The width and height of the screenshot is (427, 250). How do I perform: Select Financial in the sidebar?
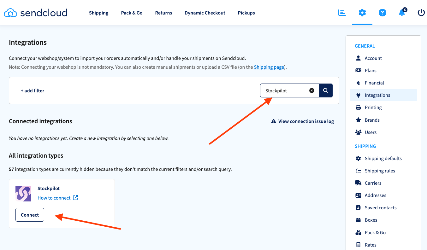click(383, 83)
